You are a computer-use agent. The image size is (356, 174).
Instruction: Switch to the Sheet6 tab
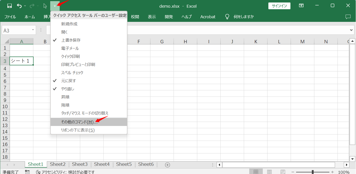click(146, 164)
